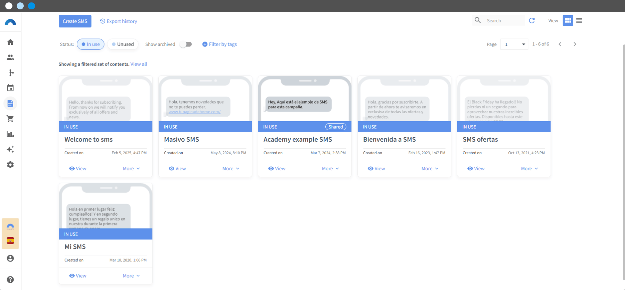Screen dimensions: 625x290
Task: Open the Settings gear icon in sidebar
Action: (10, 165)
